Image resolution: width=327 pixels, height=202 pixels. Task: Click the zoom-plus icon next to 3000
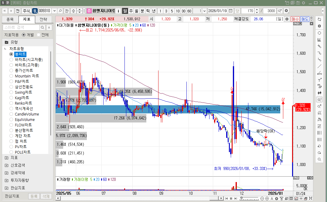coord(280,11)
